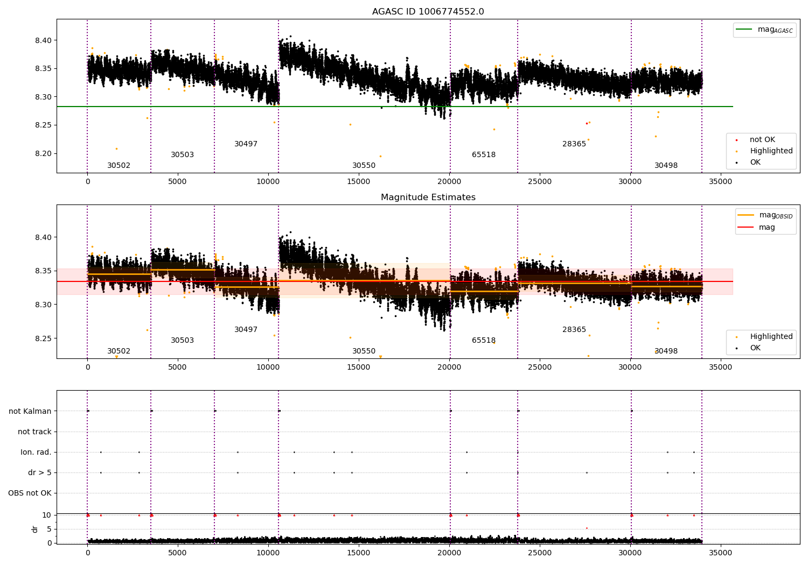The width and height of the screenshot is (808, 565).
Task: Click the red mag legend entry
Action: tap(756, 227)
